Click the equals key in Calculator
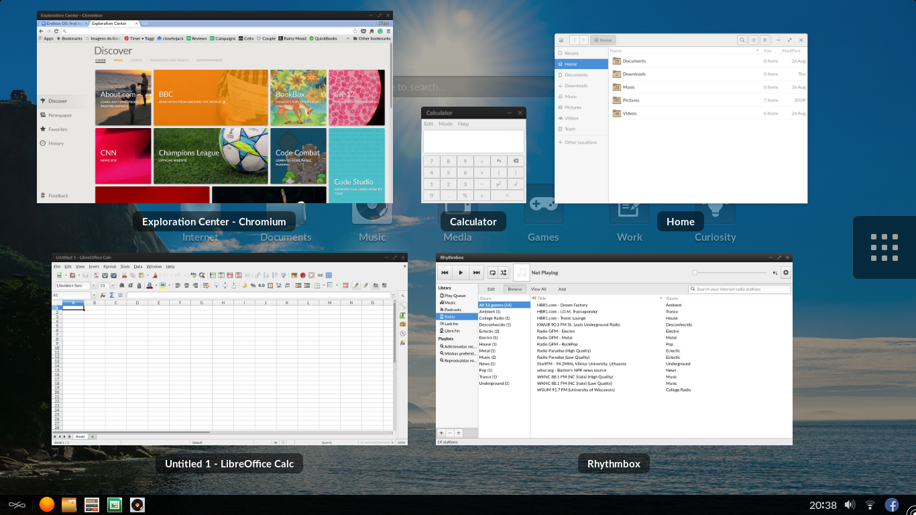The height and width of the screenshot is (515, 916). coord(507,195)
